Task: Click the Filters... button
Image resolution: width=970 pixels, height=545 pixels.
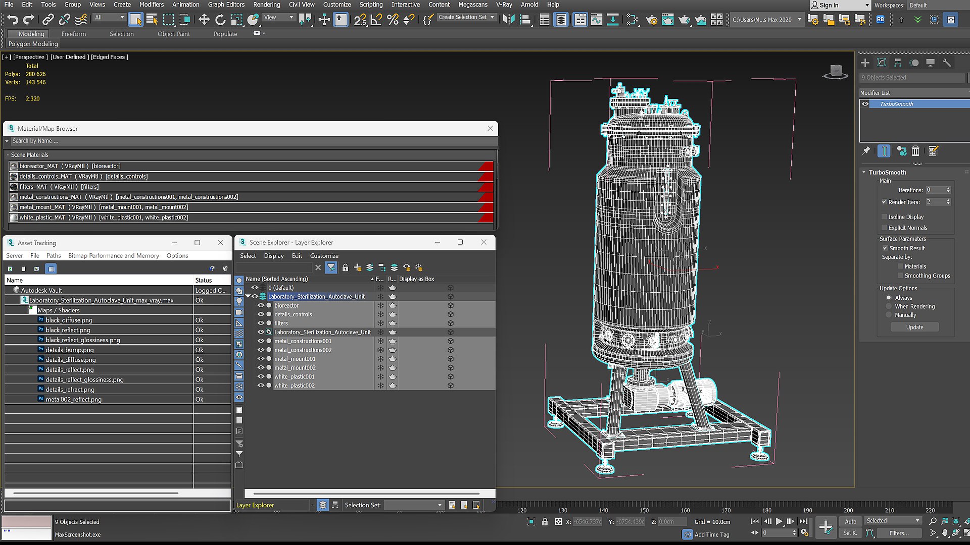Action: (899, 533)
